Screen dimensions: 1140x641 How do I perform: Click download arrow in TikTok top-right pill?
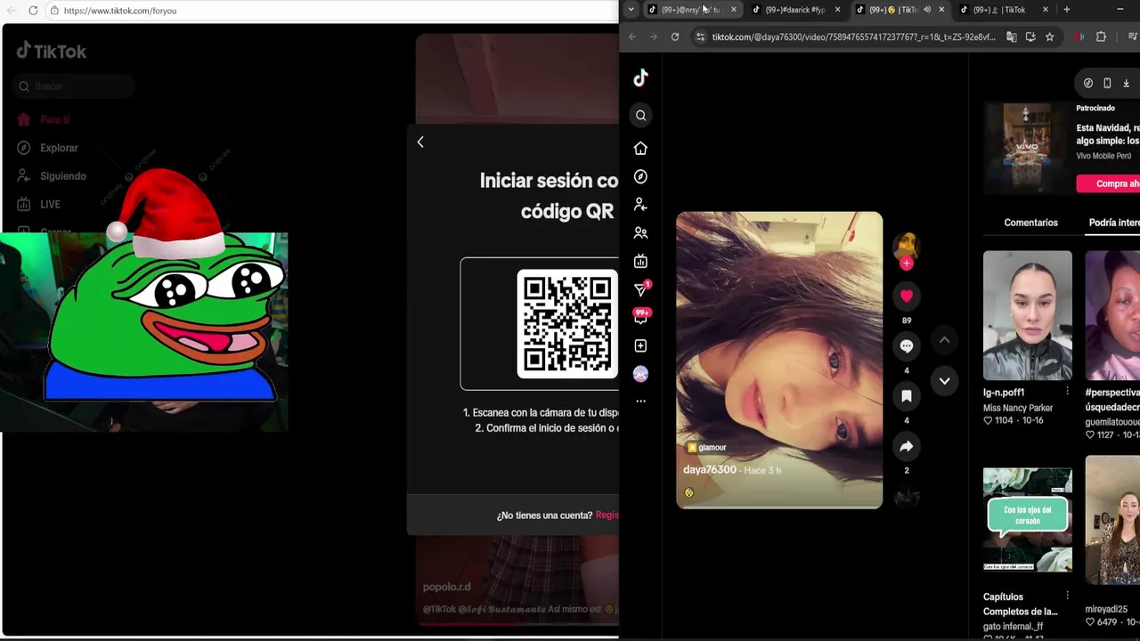(1126, 83)
